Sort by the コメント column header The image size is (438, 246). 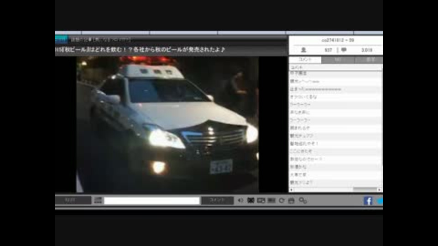(x=335, y=67)
